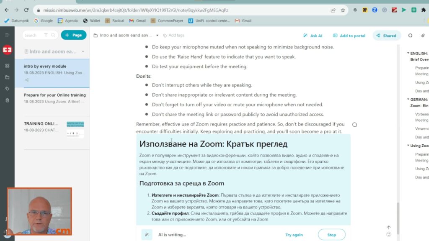Click the comment circle beside the Remember paragraph
429x241 pixels.
pos(354,125)
